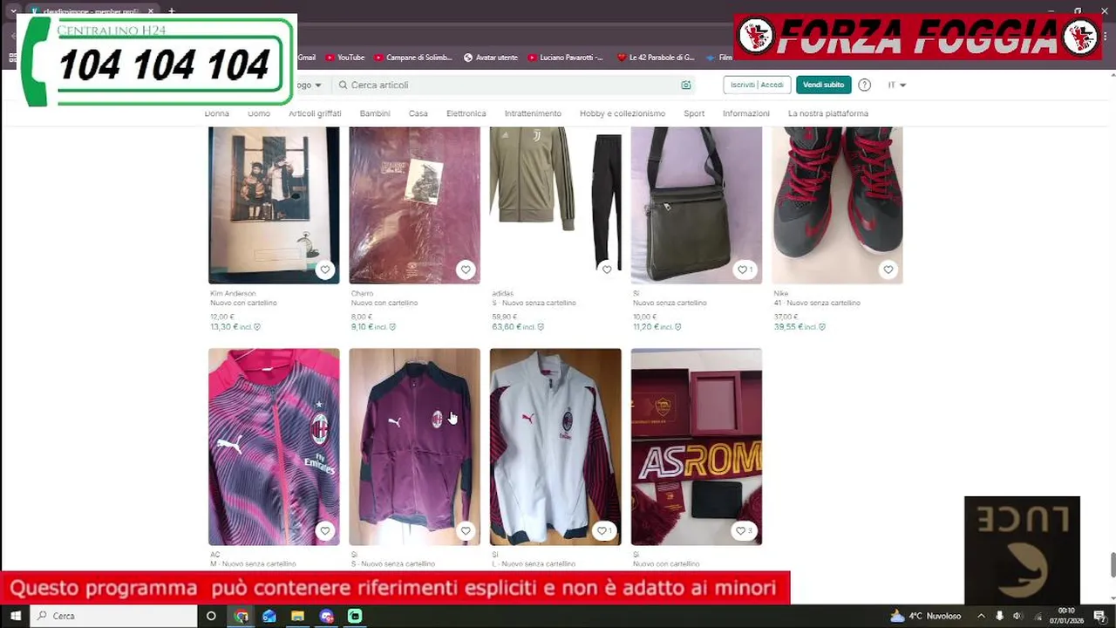Open Casa category

tap(418, 113)
